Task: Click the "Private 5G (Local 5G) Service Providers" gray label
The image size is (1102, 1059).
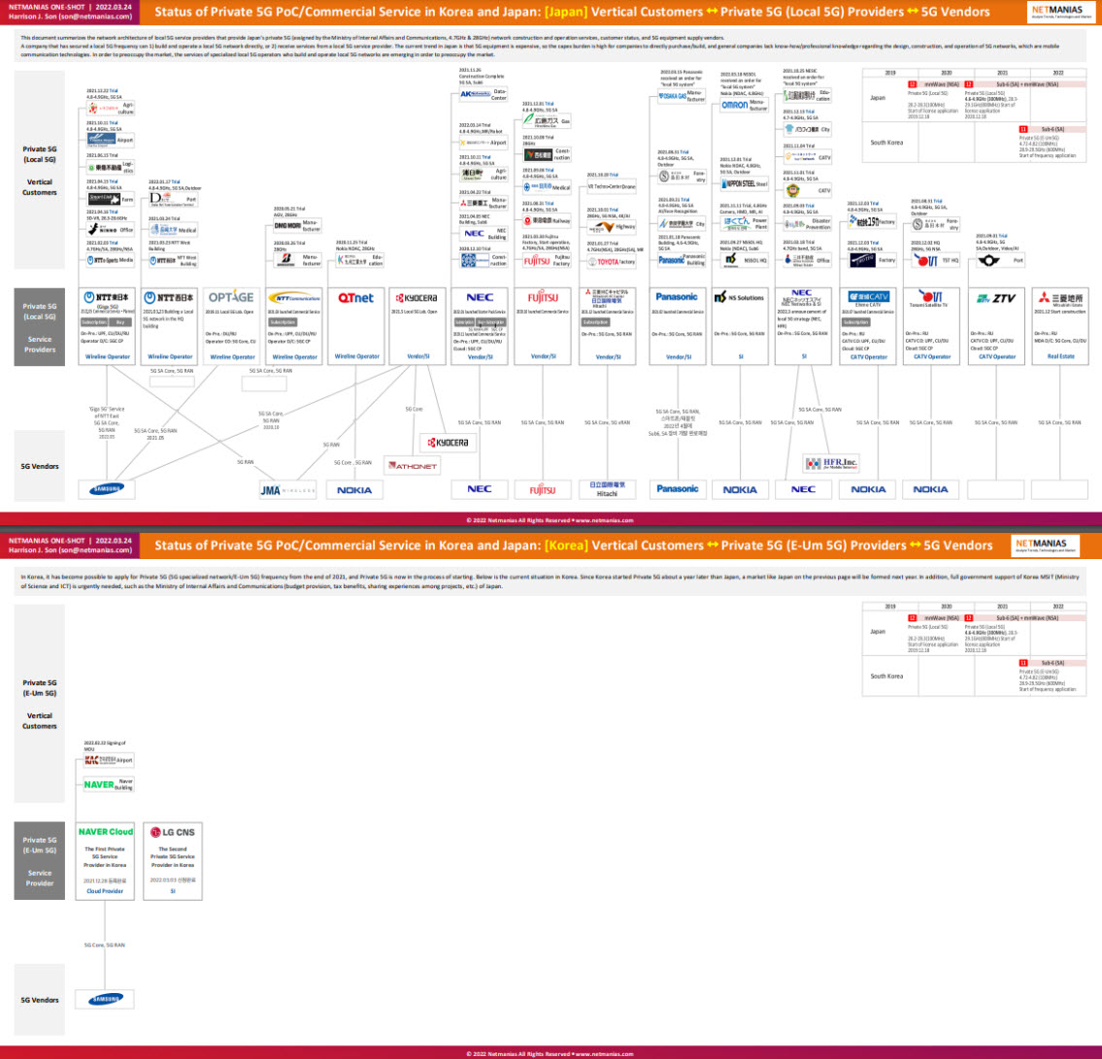Action: (40, 327)
